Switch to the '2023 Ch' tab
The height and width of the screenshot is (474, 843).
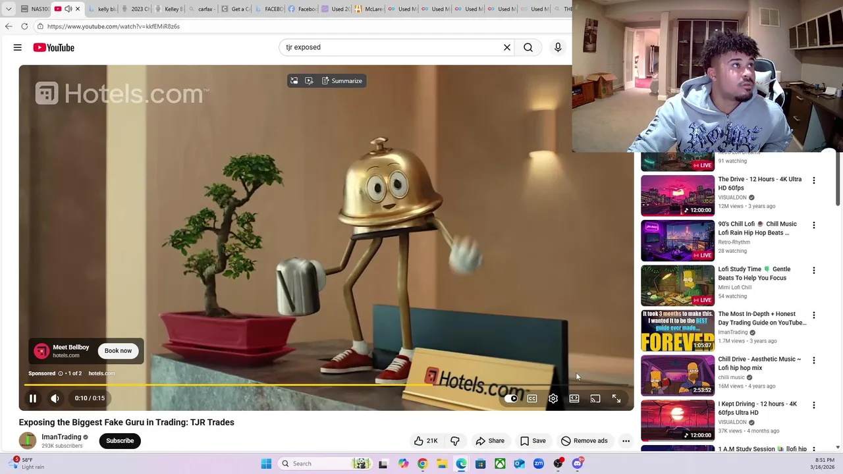[x=135, y=9]
